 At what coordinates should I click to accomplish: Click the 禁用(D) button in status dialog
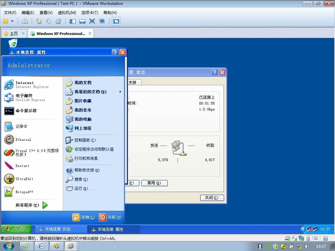154,183
